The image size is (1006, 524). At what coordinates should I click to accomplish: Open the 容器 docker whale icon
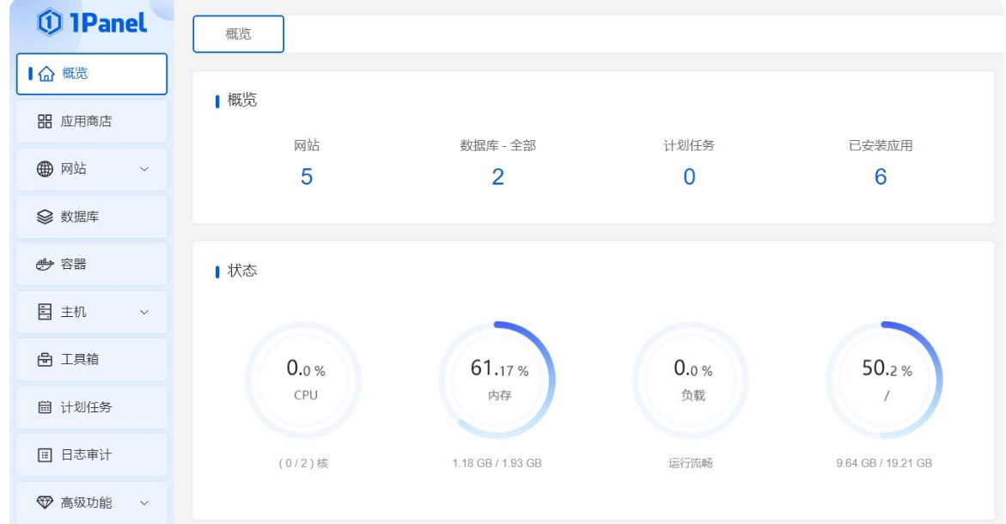click(46, 265)
